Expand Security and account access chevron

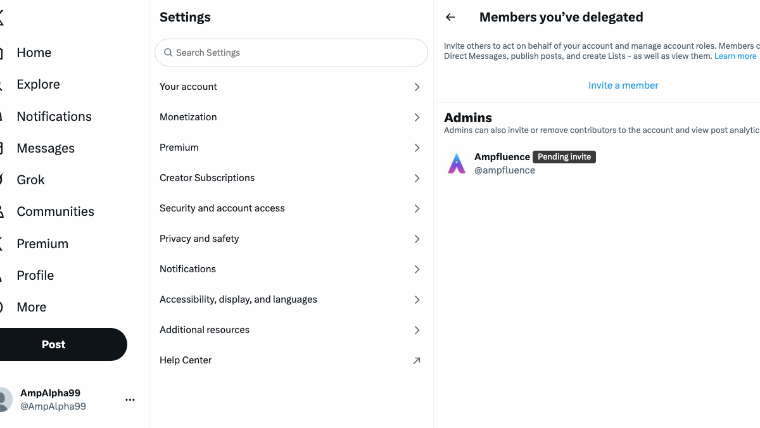pyautogui.click(x=417, y=208)
